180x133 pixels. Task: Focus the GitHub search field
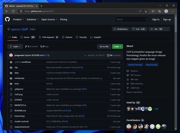coord(132,19)
